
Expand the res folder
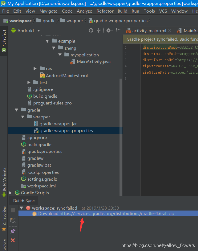(35, 69)
